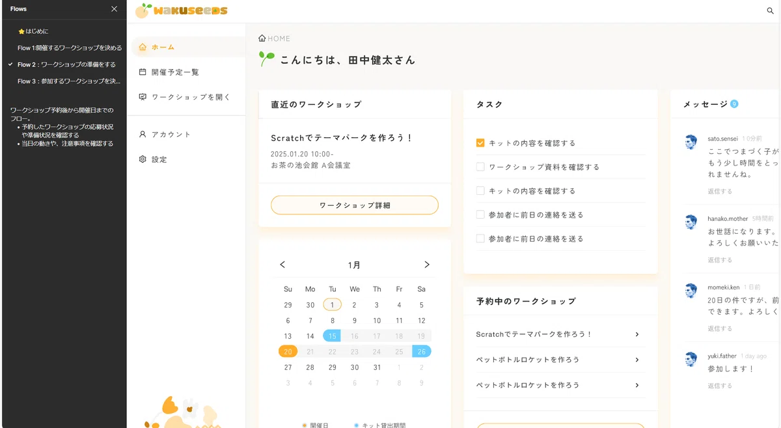
Task: Uncheck the checked キットの内容を確認する task
Action: (480, 143)
